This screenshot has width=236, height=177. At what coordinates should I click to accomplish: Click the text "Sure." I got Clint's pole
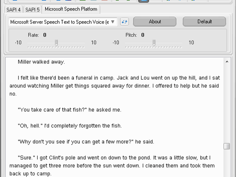coord(47,158)
